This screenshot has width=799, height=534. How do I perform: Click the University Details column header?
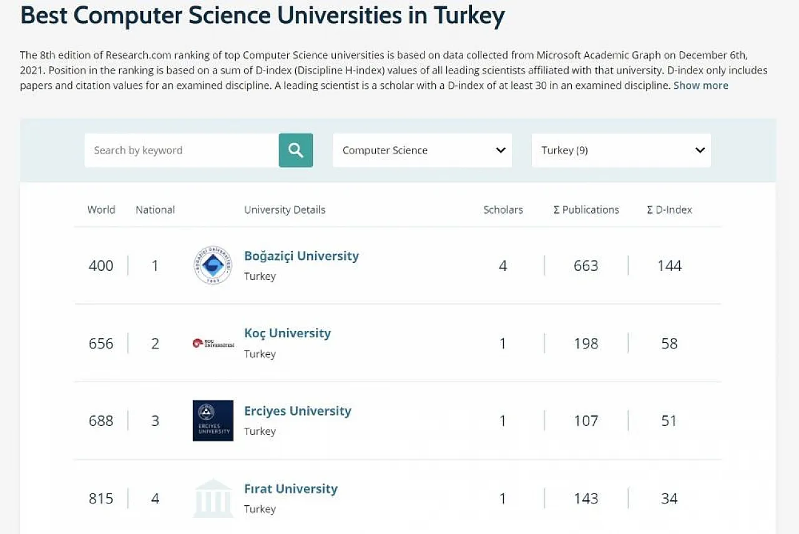[x=285, y=210]
